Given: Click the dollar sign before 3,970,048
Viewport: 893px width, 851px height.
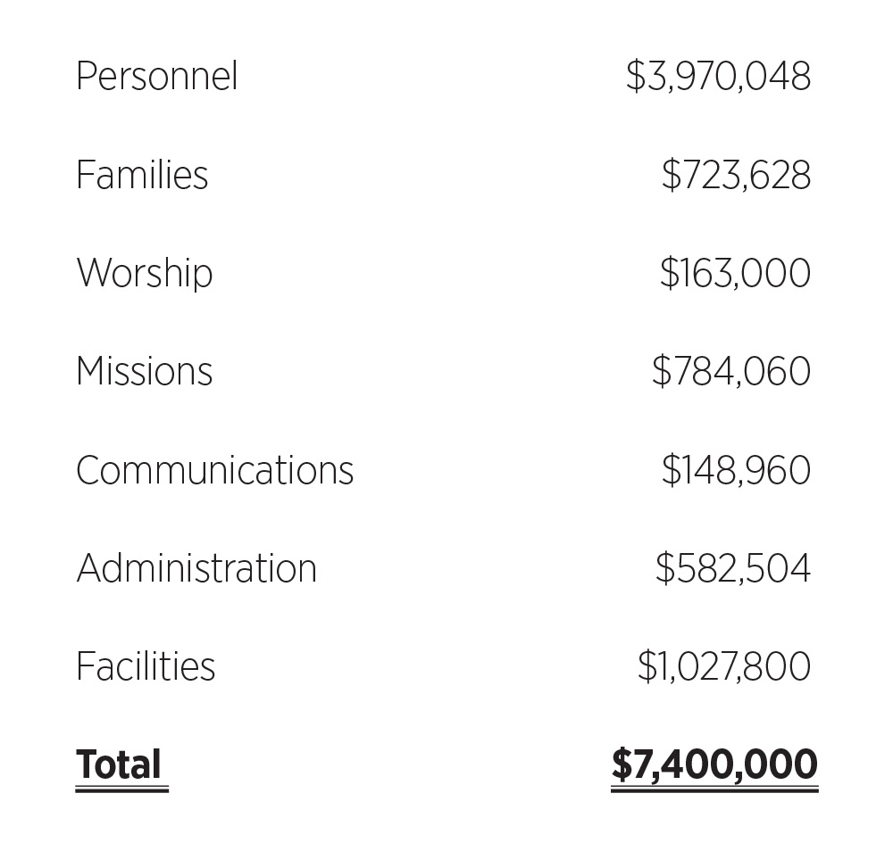Looking at the screenshot, I should [x=635, y=77].
